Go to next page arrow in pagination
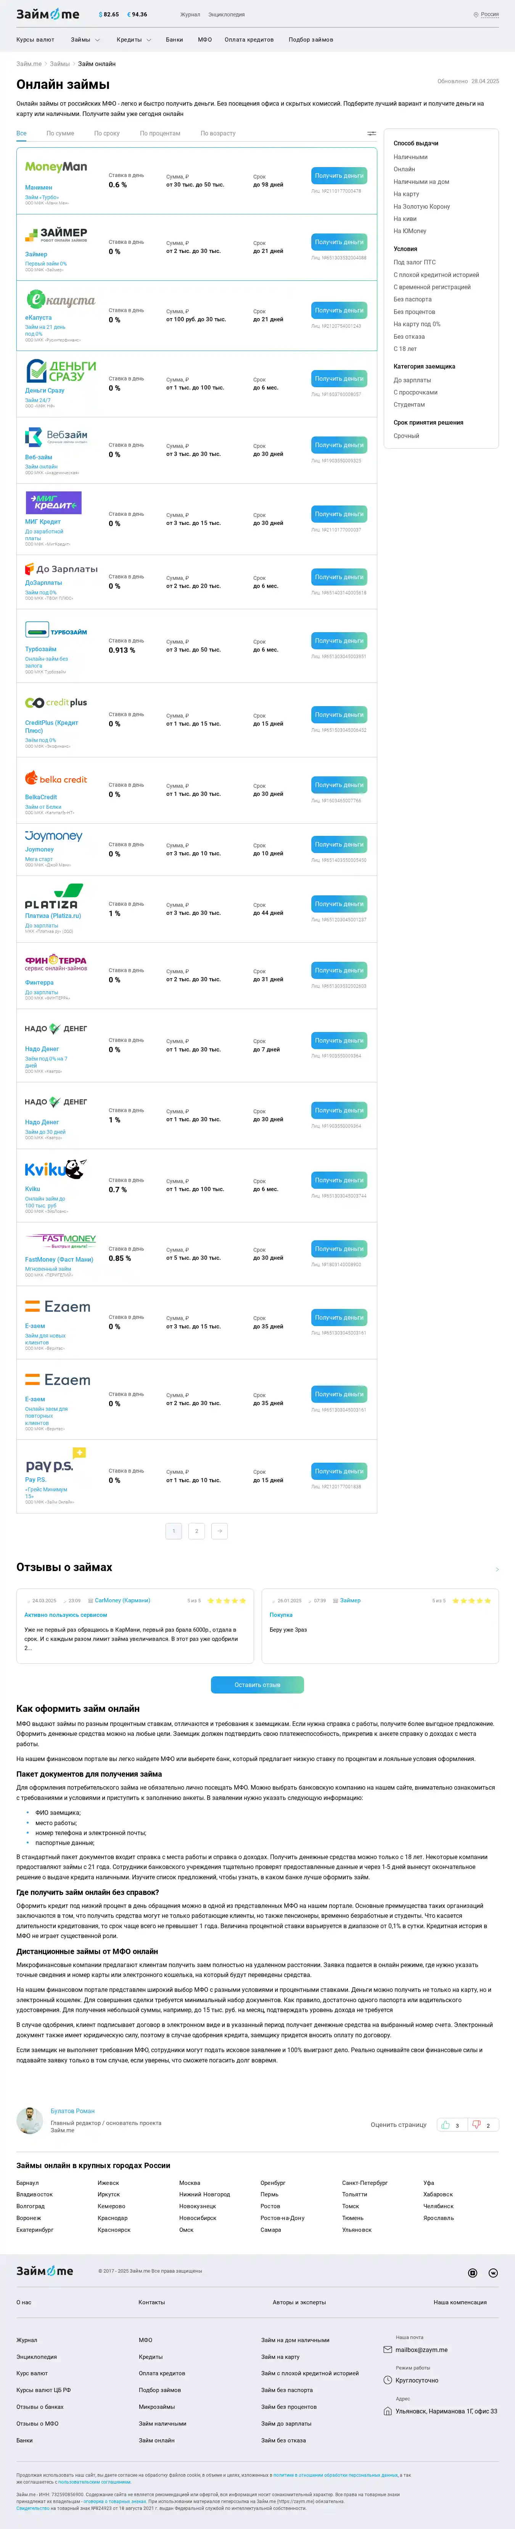Image resolution: width=515 pixels, height=2529 pixels. (x=220, y=1531)
